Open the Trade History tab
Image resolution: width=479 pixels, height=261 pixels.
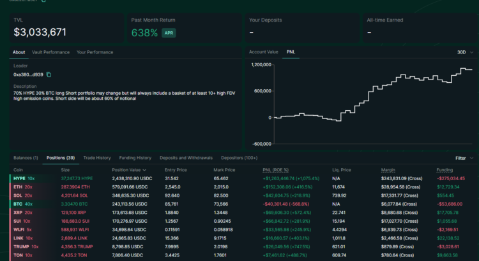tap(97, 158)
